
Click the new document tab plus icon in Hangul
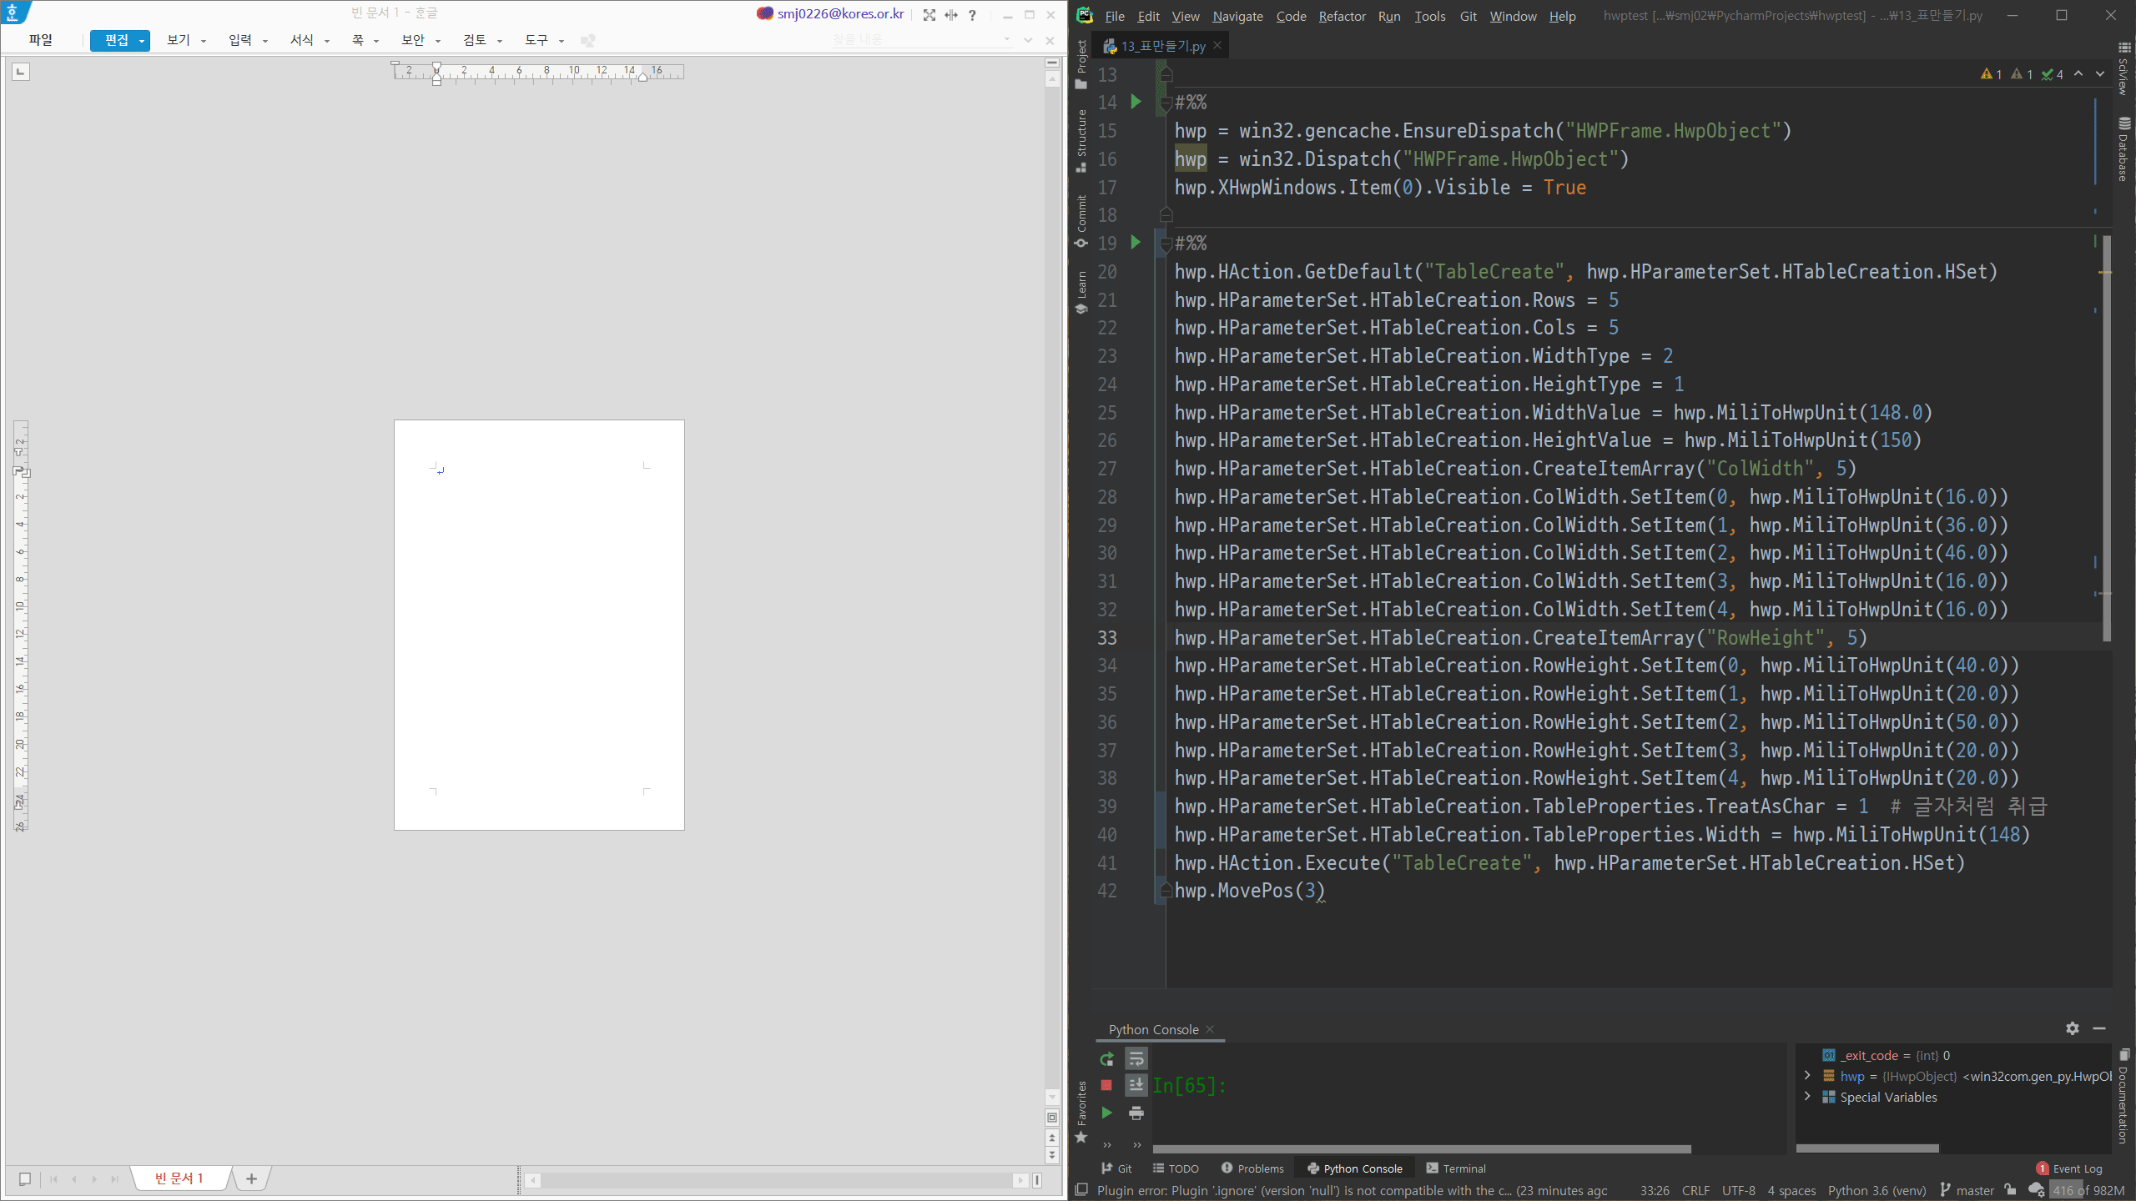pos(251,1178)
